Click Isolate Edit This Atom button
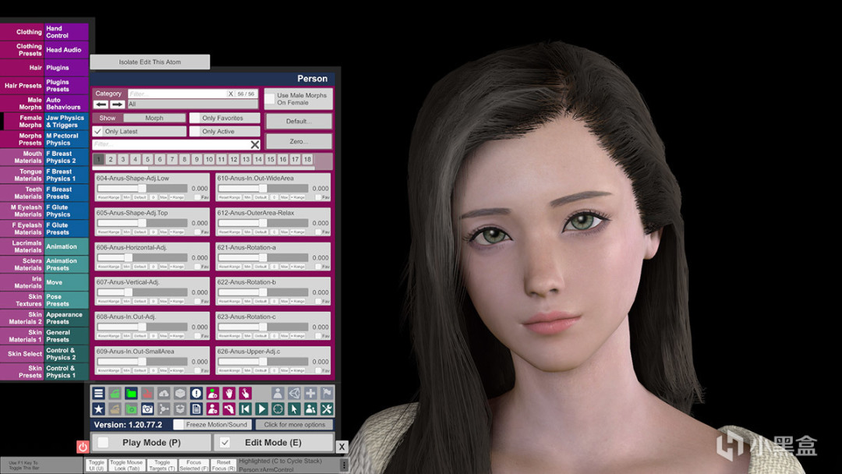 [x=150, y=62]
